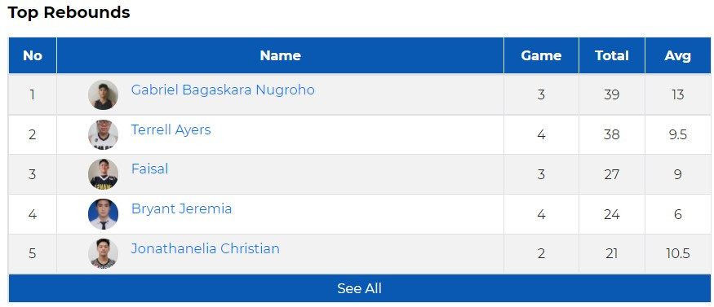Click Bryant Jeremia's blue-background avatar

pos(104,214)
